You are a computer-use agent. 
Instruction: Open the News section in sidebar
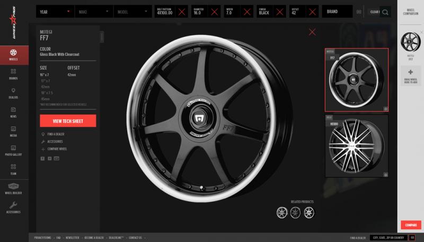[13, 113]
